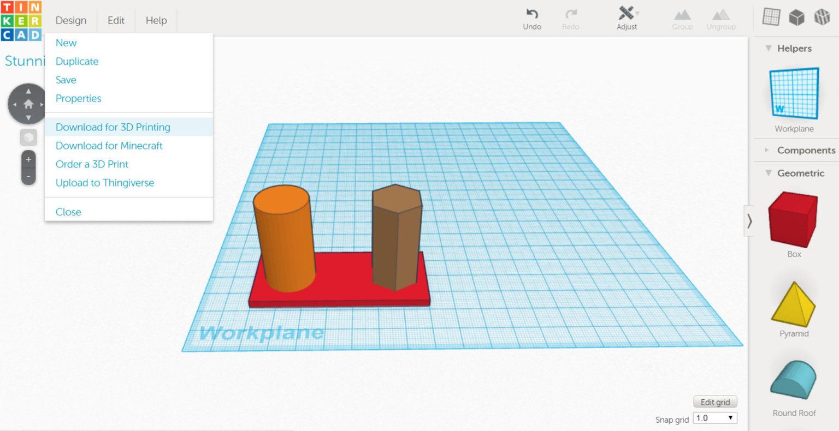Select Upload to Thingiverse
The width and height of the screenshot is (839, 431).
tap(104, 183)
